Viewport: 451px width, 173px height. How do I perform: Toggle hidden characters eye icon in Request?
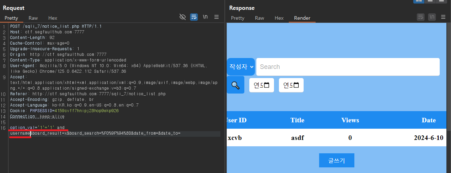182,17
